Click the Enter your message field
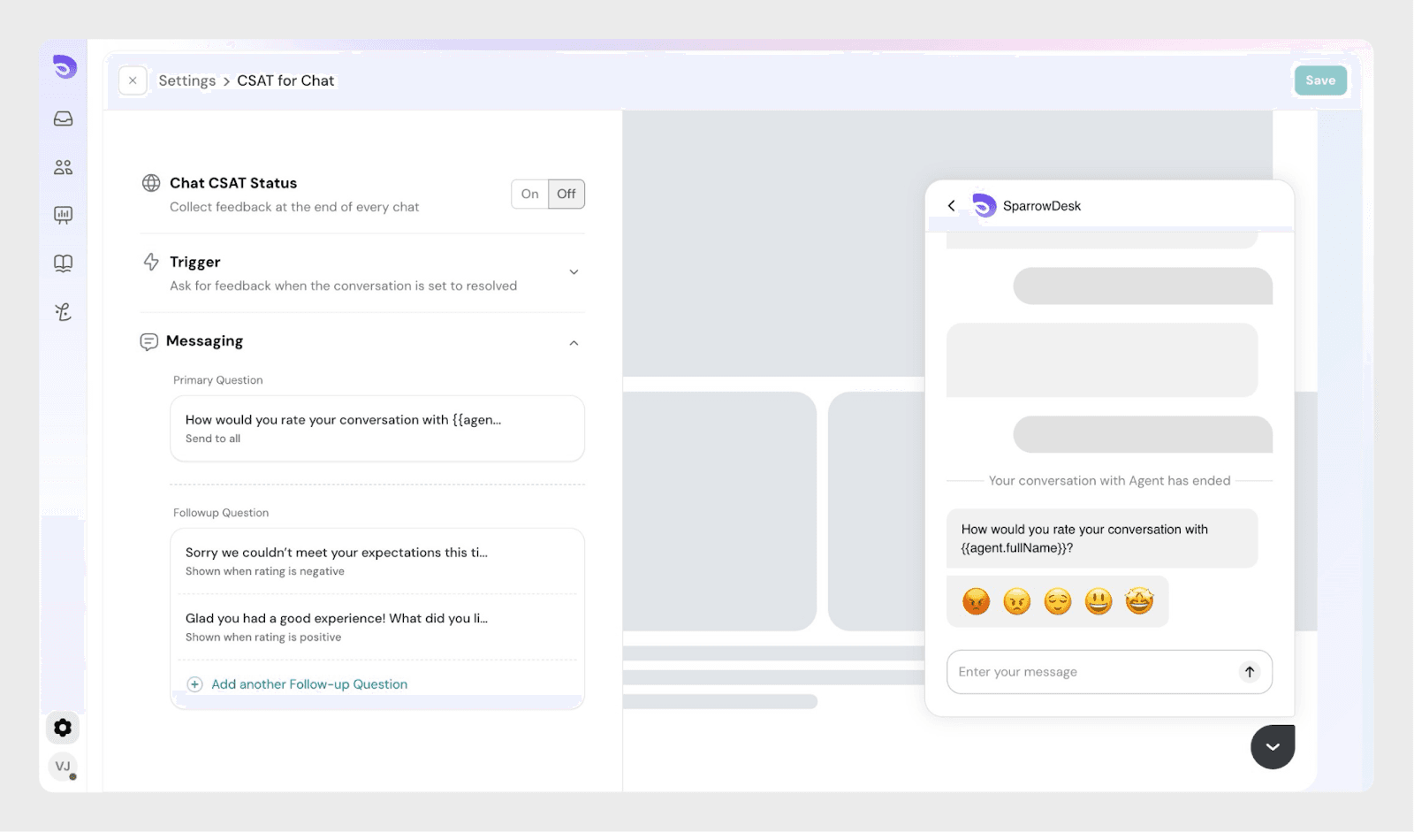Image resolution: width=1414 pixels, height=832 pixels. 1091,672
